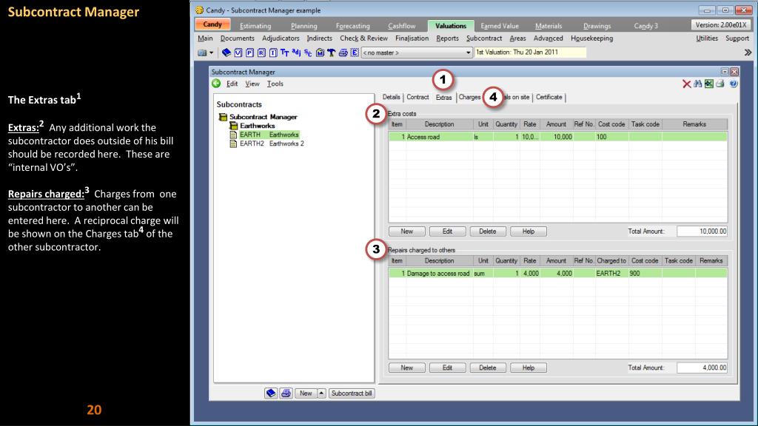758x426 pixels.
Task: Select the R document icon in toolbar
Action: 261,53
